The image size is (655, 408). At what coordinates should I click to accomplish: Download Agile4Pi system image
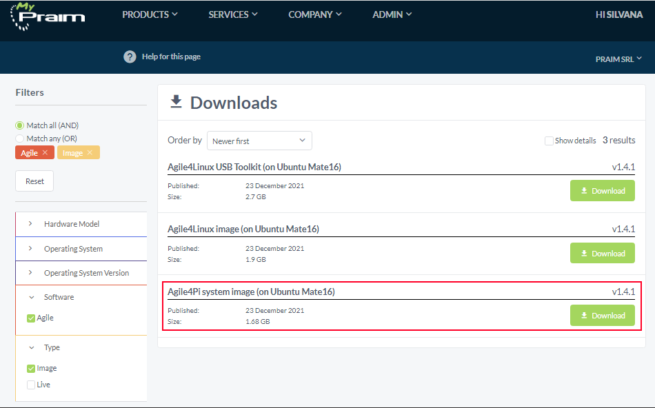(603, 316)
